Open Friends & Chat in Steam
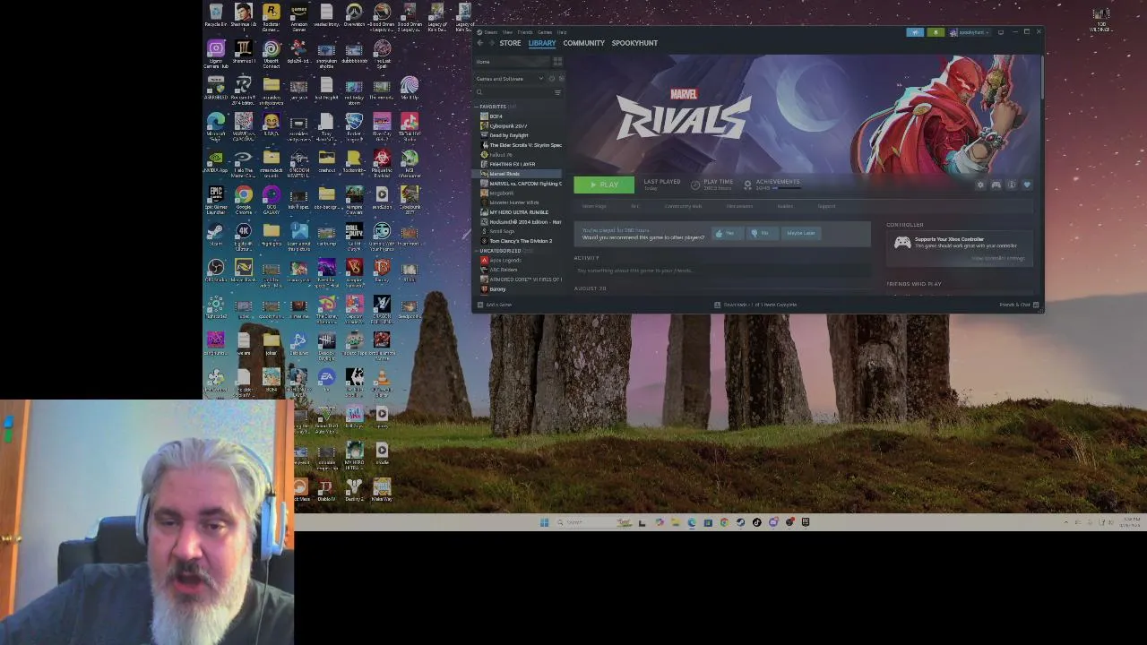The height and width of the screenshot is (645, 1147). pyautogui.click(x=1019, y=305)
